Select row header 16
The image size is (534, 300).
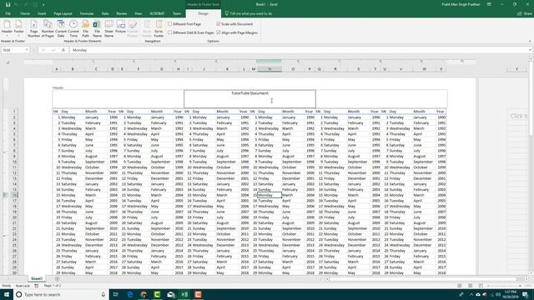pos(14,195)
